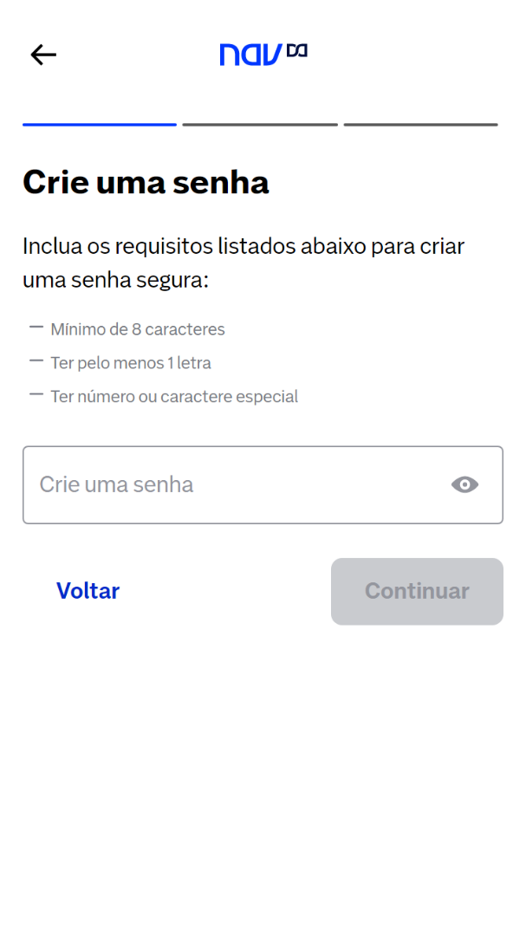Click the third step in the progress indicator
Image resolution: width=526 pixels, height=935 pixels.
[421, 124]
